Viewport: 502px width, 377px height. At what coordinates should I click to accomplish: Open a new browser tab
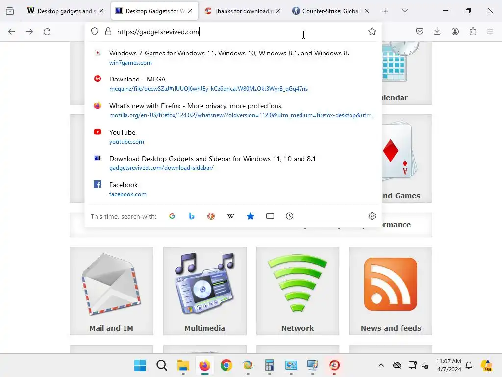[385, 11]
